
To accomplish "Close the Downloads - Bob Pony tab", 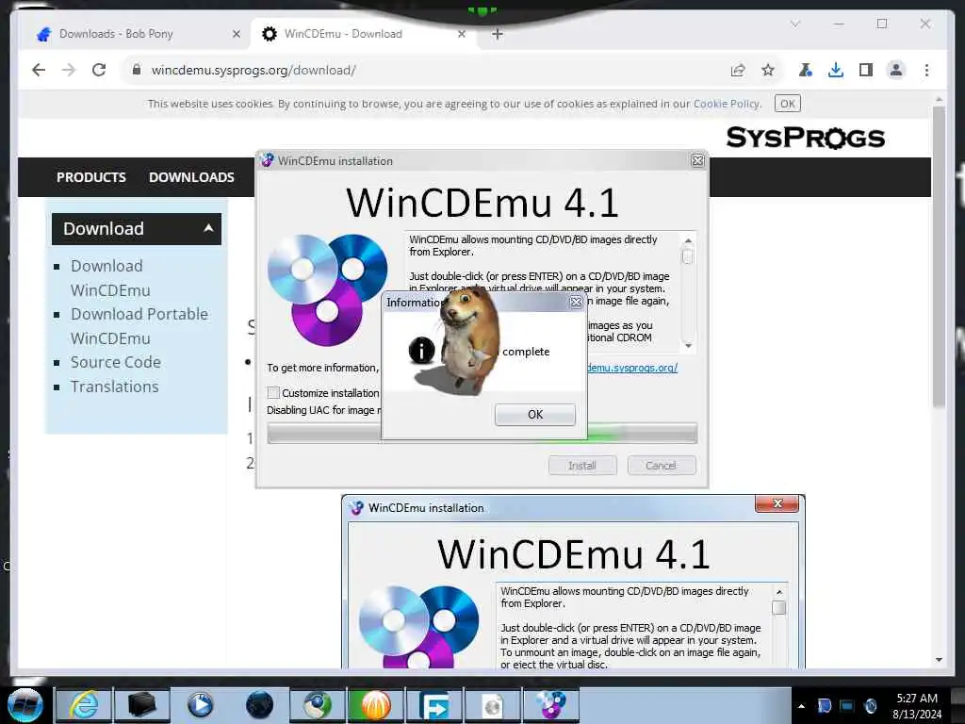I will coord(237,34).
